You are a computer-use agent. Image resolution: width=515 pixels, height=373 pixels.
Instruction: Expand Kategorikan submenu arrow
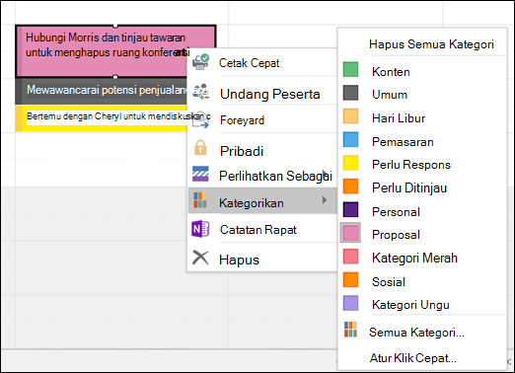click(325, 200)
